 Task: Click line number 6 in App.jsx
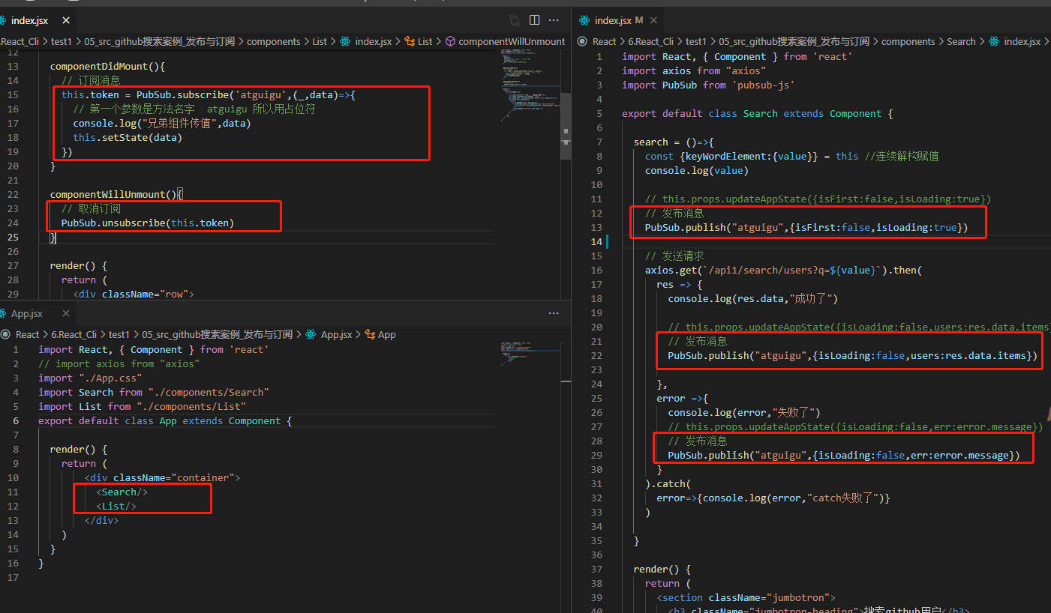16,420
